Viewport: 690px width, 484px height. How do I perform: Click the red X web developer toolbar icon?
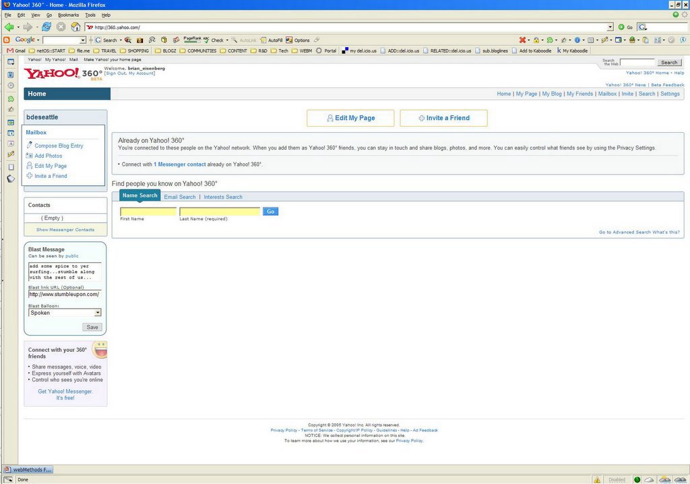coord(522,40)
